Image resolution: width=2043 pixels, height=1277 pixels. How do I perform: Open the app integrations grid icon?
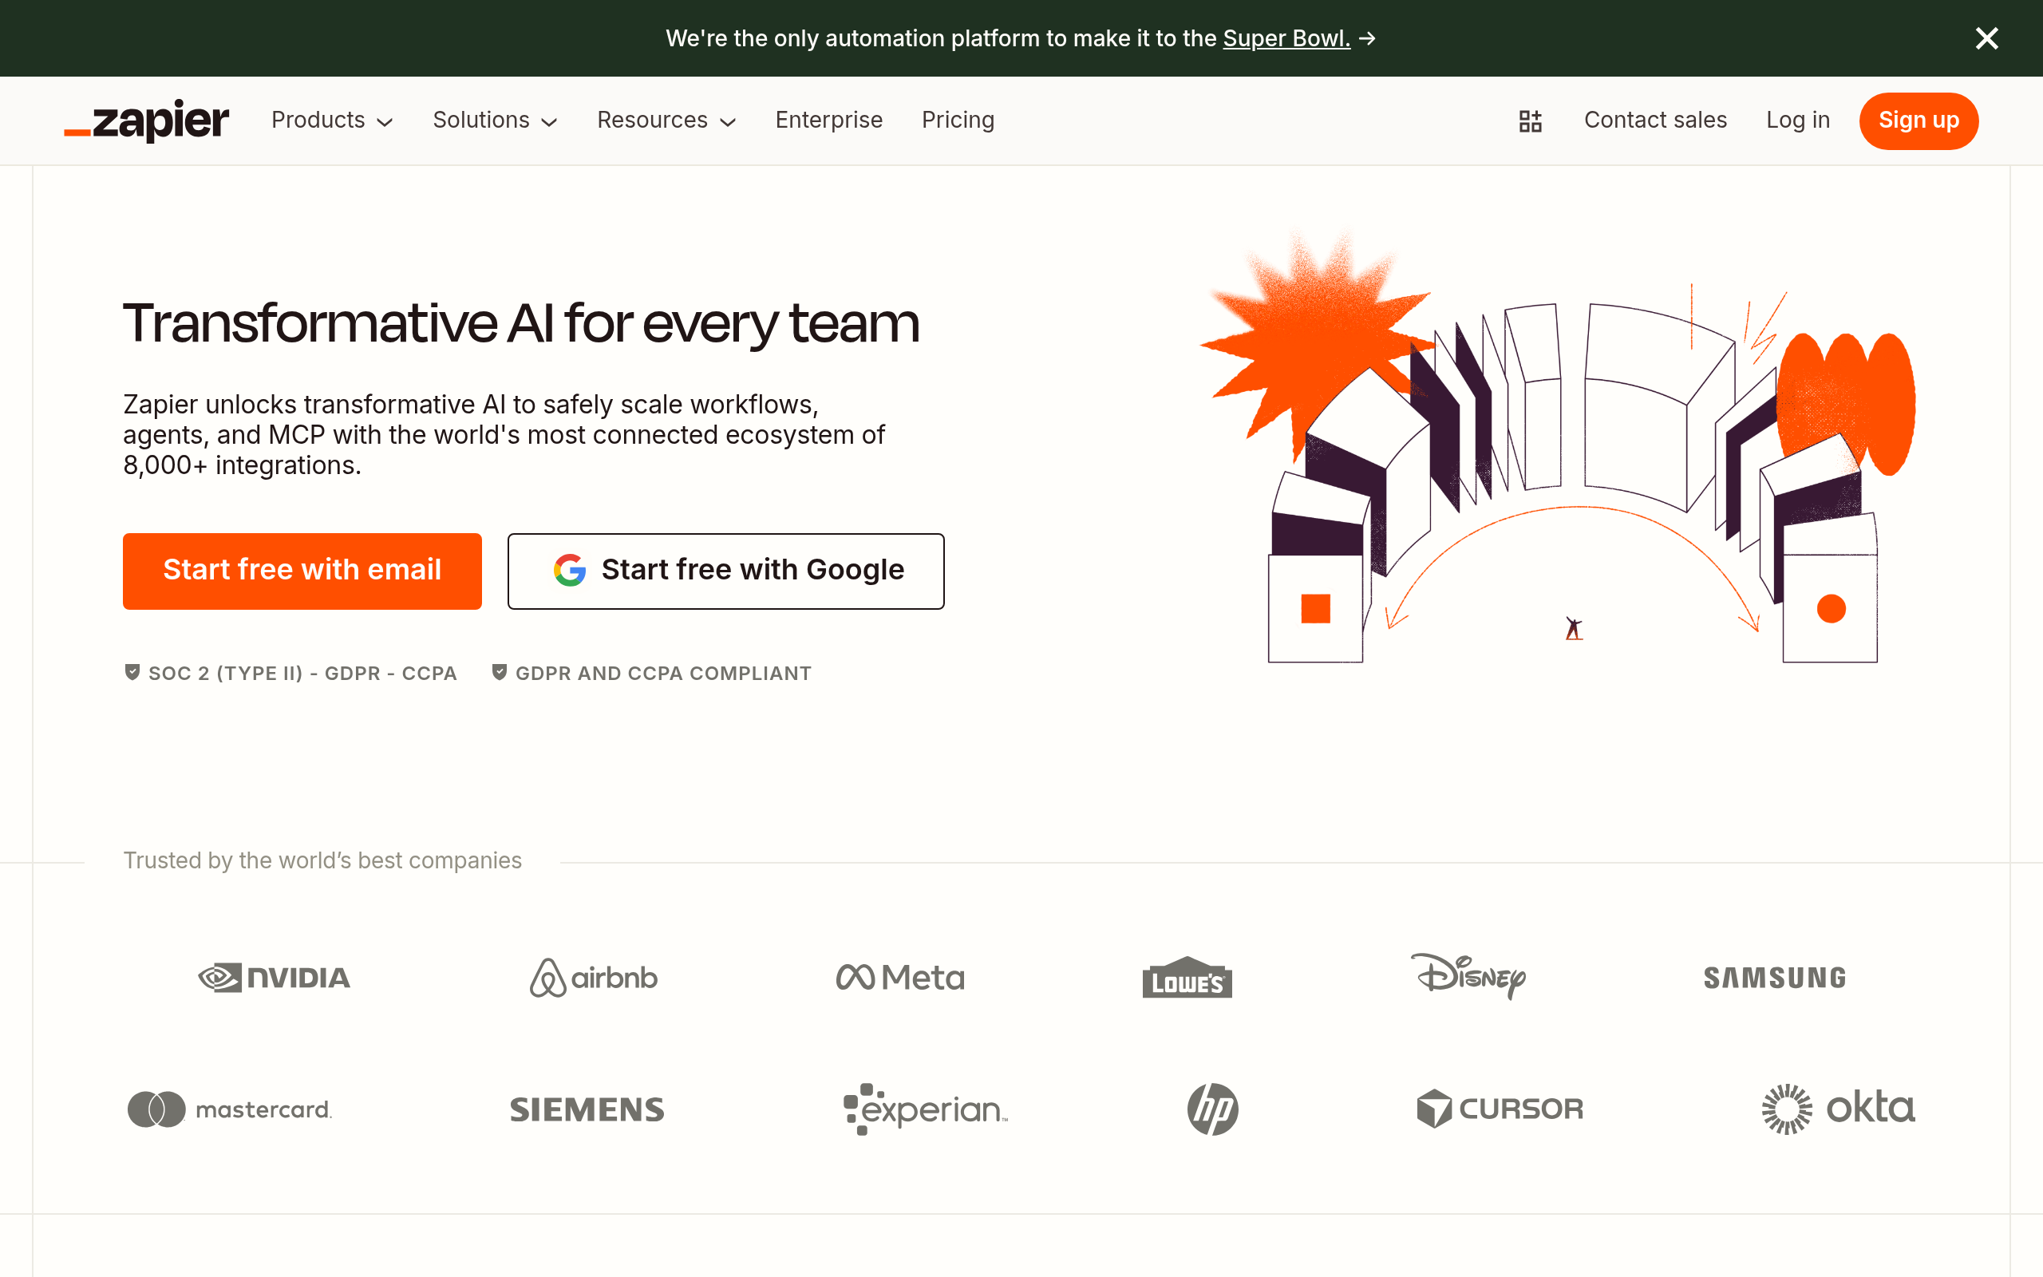pyautogui.click(x=1531, y=121)
